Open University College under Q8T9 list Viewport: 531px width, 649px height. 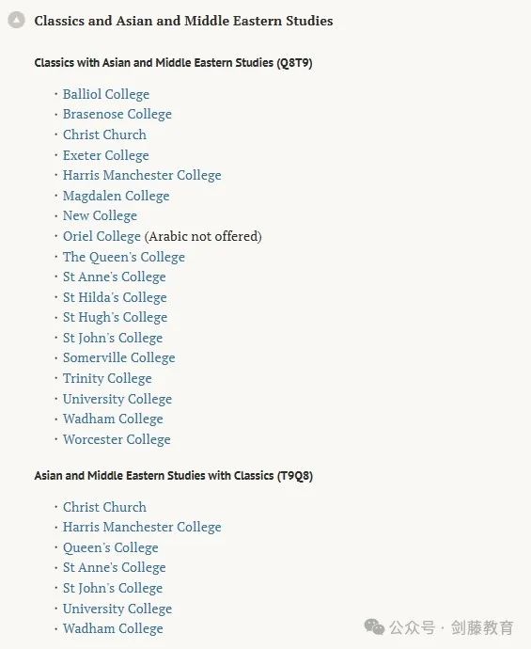[117, 399]
